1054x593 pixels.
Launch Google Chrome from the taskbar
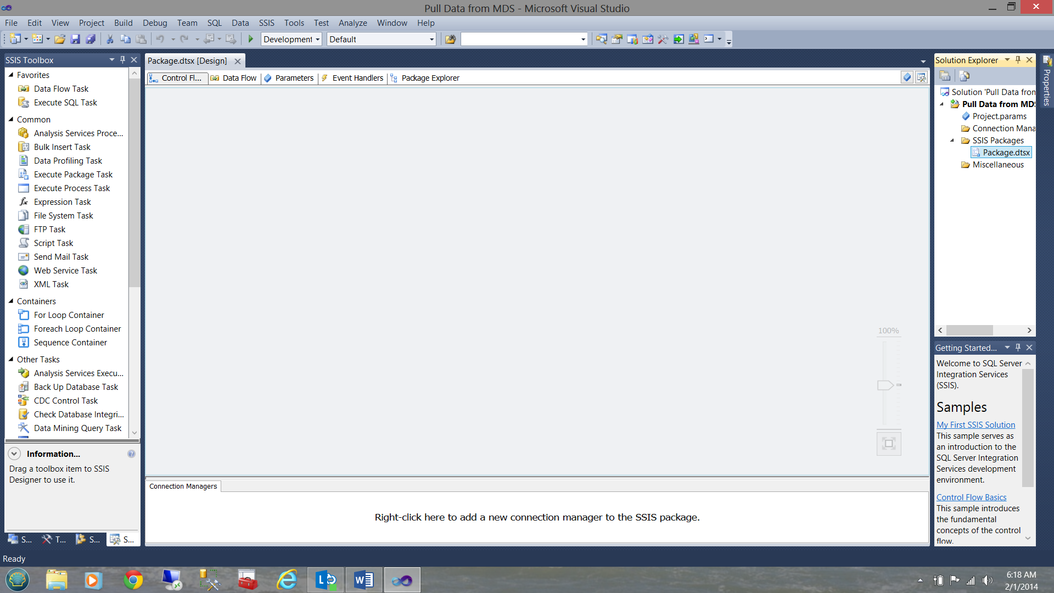(133, 580)
